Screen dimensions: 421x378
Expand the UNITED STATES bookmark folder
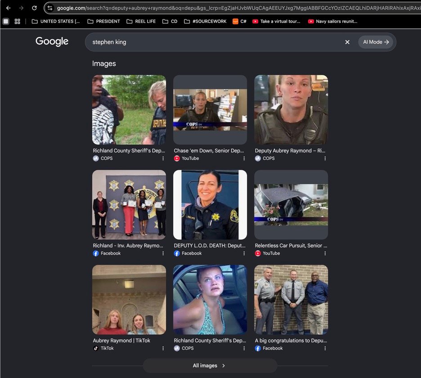(56, 21)
